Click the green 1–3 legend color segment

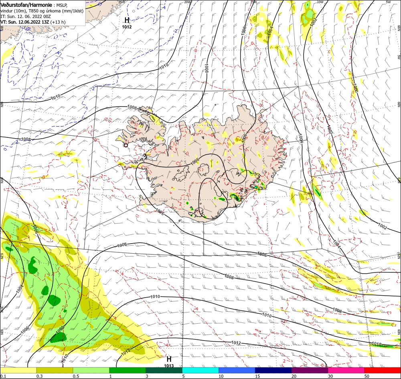[128, 370]
